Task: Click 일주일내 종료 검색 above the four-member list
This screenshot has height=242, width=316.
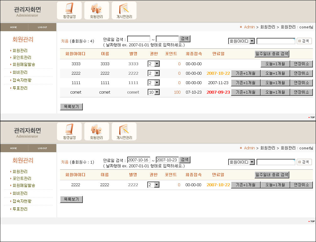Action: (272, 54)
